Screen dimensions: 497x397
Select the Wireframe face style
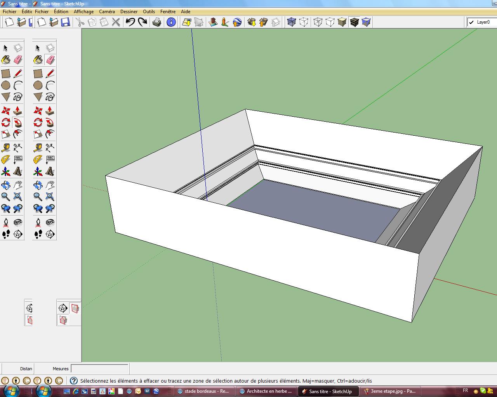tap(318, 22)
